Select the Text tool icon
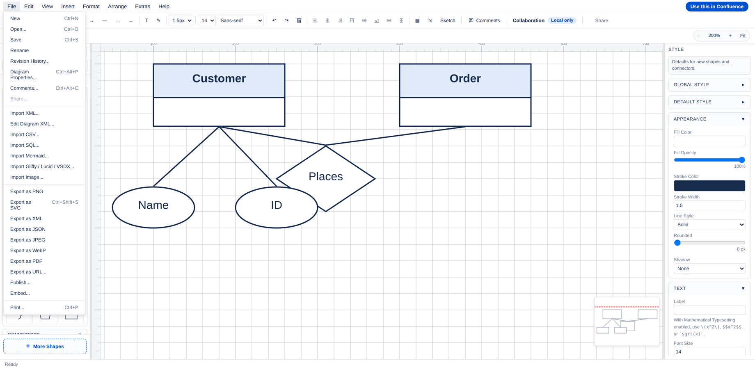 [146, 20]
